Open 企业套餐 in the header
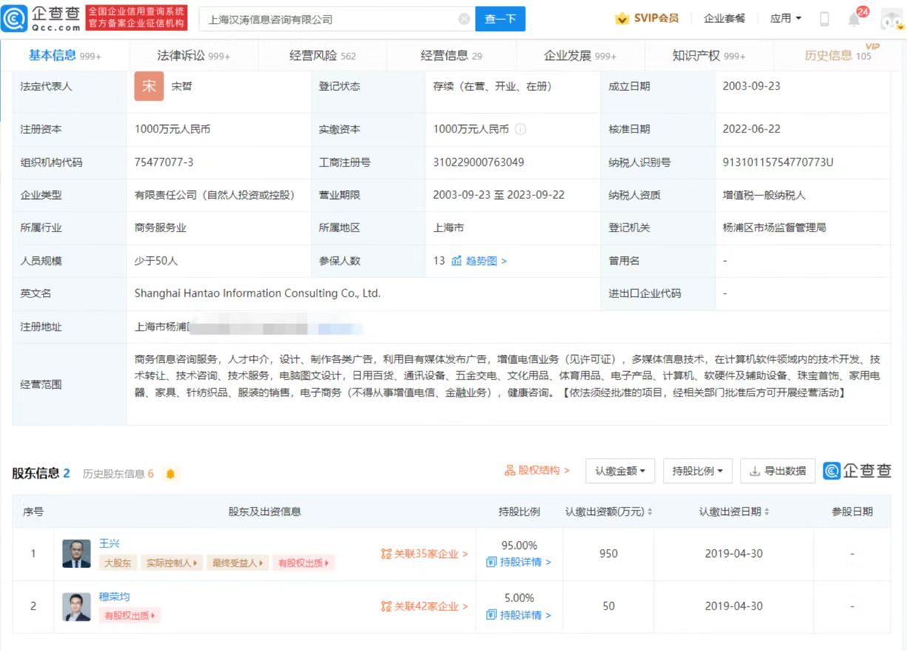Image resolution: width=907 pixels, height=651 pixels. tap(724, 18)
